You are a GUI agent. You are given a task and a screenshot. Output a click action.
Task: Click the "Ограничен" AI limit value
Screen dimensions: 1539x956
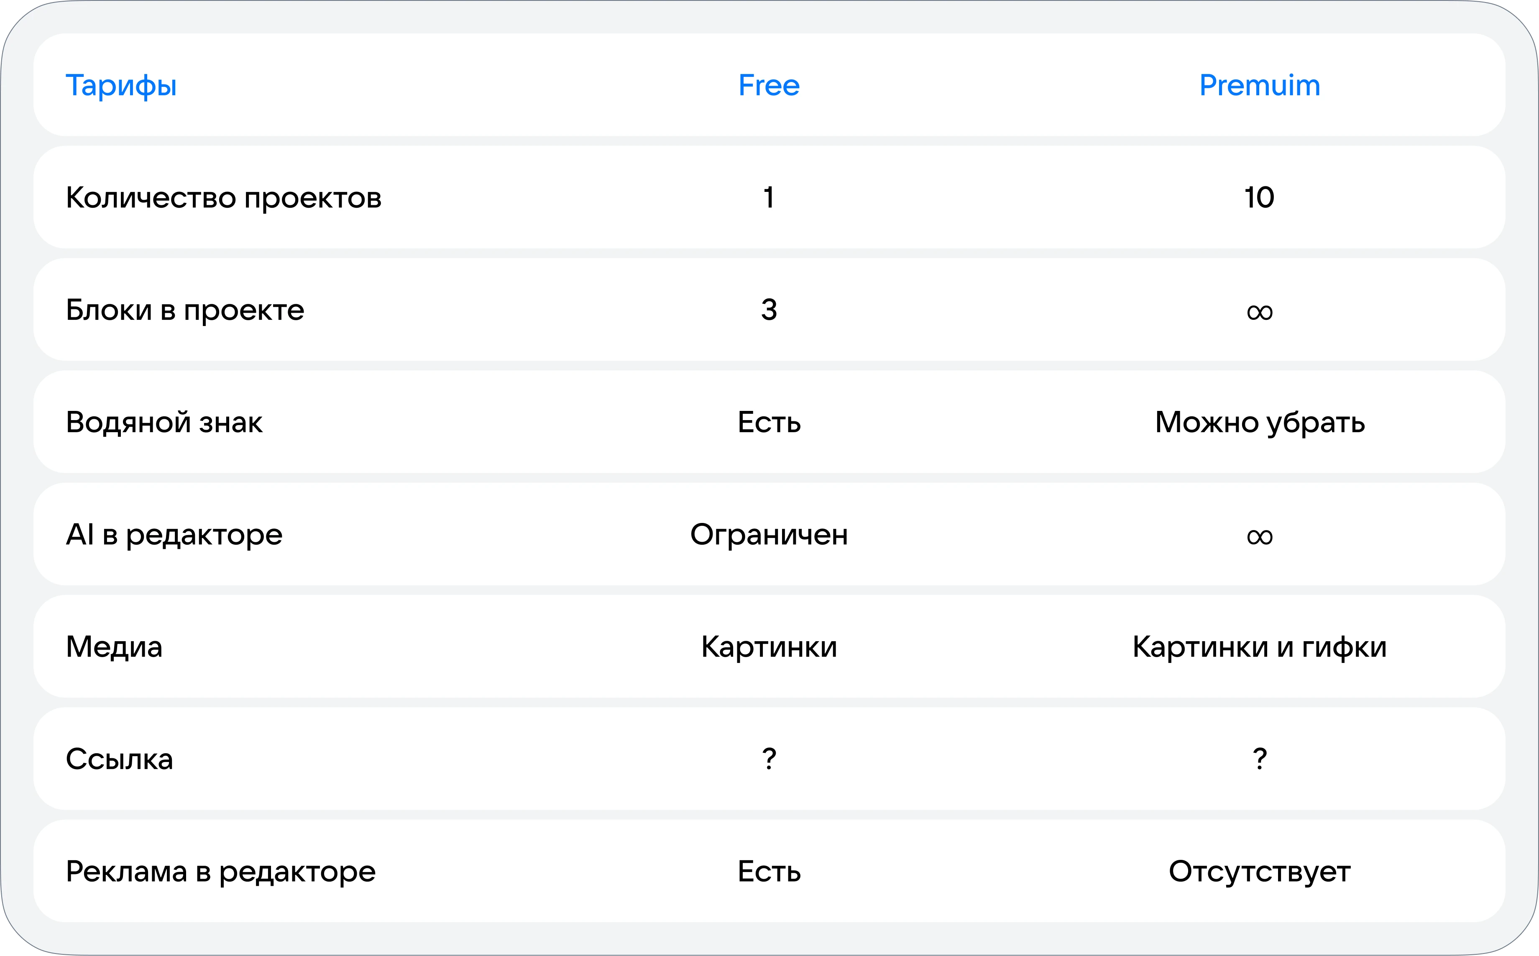pos(769,535)
